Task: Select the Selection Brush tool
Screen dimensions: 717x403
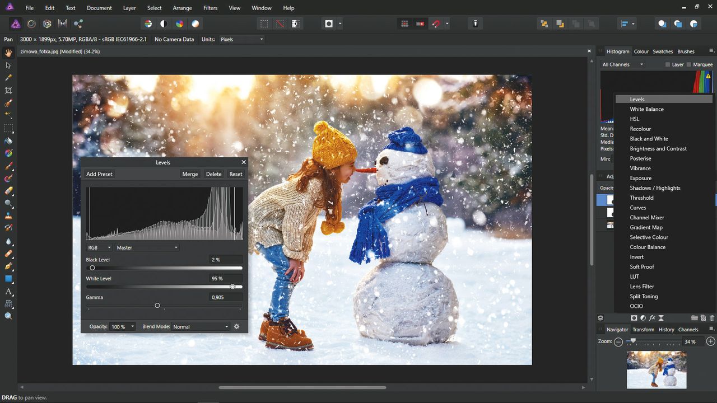Action: tap(8, 103)
